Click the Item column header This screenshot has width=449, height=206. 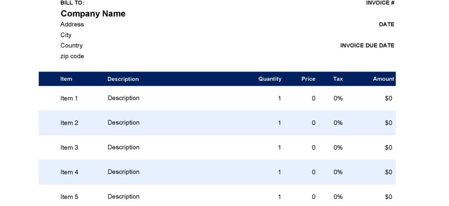pyautogui.click(x=66, y=79)
